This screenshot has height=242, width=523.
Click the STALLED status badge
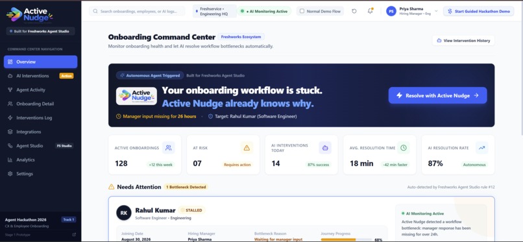tap(192, 210)
